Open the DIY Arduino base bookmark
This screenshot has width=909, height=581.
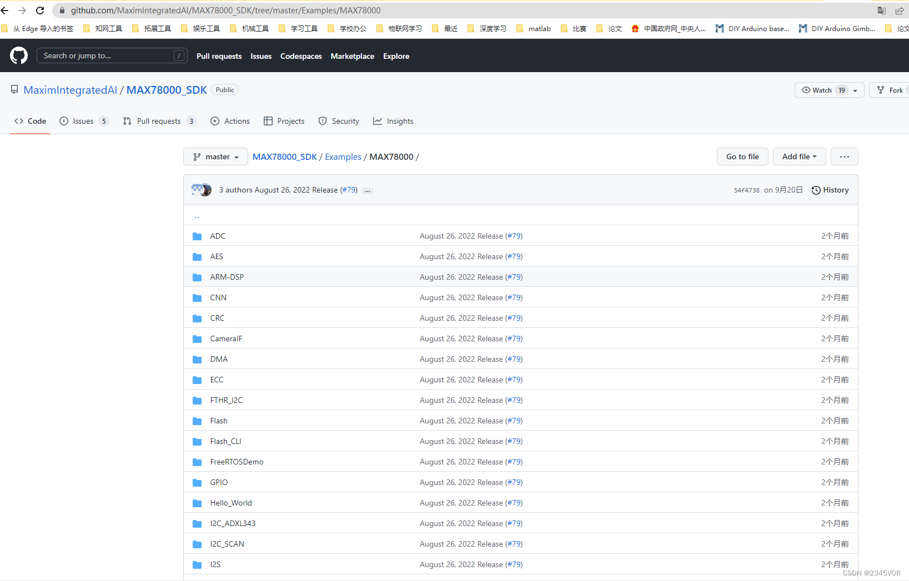click(x=752, y=28)
